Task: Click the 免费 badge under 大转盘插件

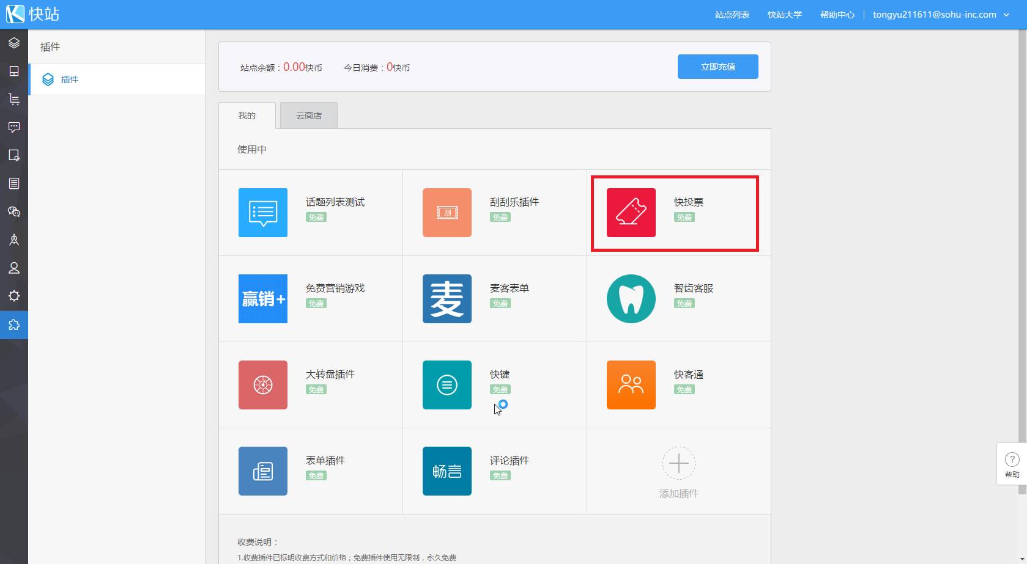Action: click(x=316, y=390)
